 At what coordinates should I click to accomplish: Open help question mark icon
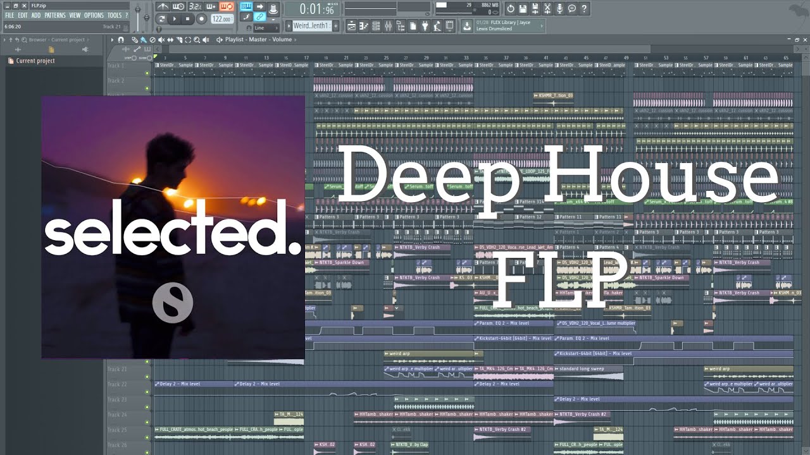583,8
